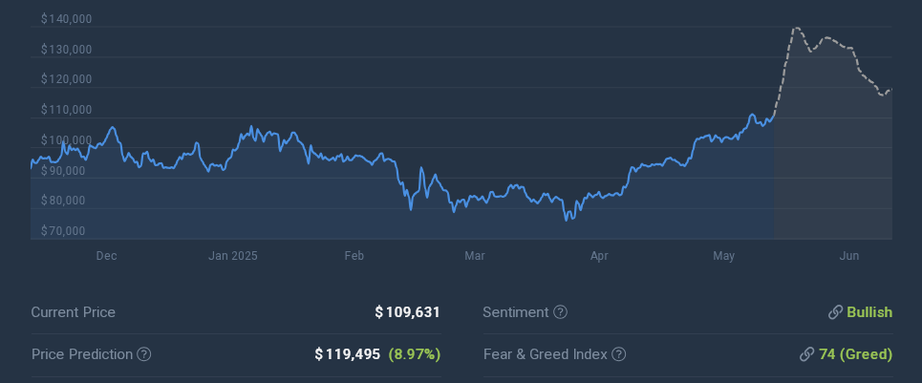Click the 8.97% change percentage

(x=414, y=354)
